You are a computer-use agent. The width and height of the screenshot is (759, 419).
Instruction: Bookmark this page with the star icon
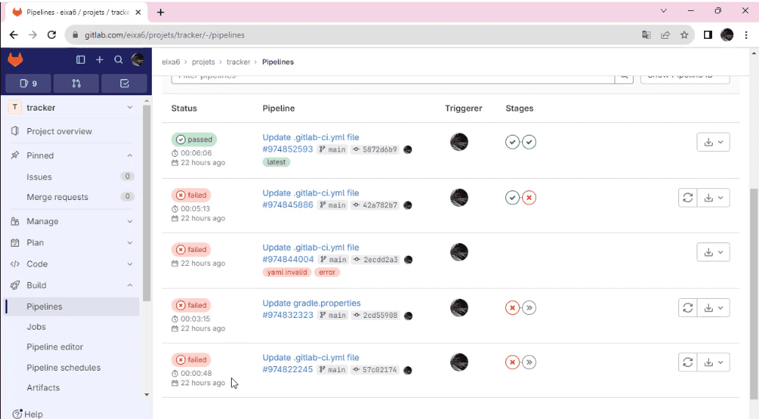[684, 34]
